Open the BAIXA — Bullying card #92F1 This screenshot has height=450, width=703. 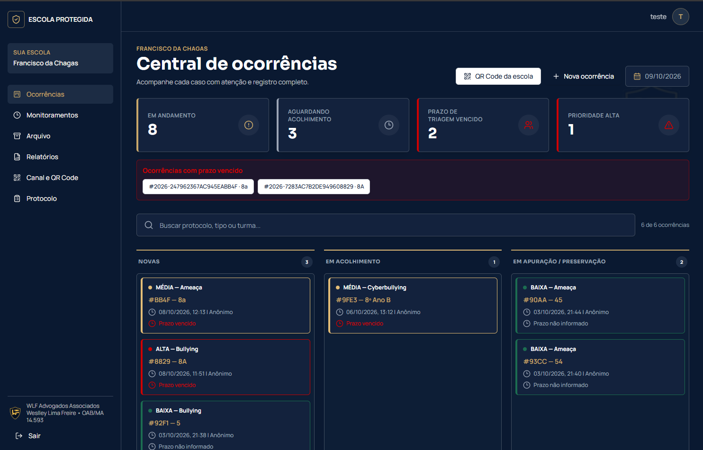(225, 425)
